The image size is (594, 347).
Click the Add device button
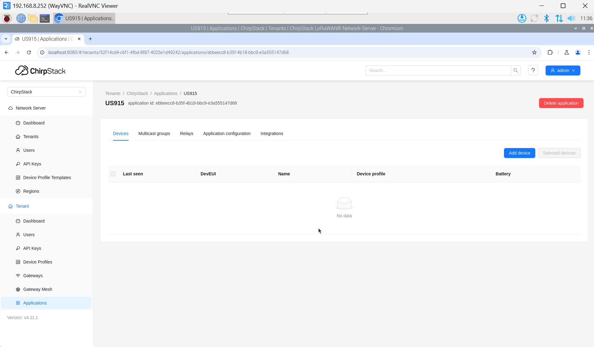[x=519, y=153]
